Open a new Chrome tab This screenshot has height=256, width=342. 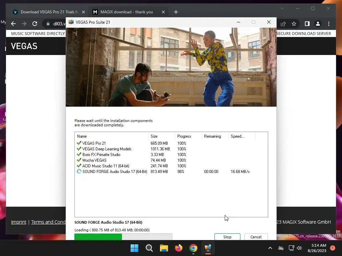(176, 12)
